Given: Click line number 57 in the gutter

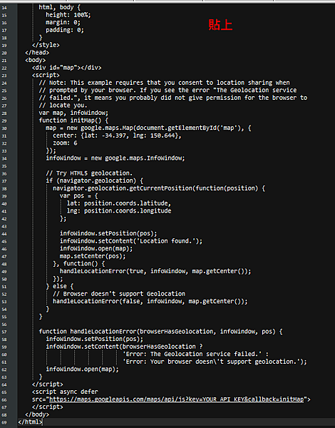Looking at the screenshot, I should 4,332.
